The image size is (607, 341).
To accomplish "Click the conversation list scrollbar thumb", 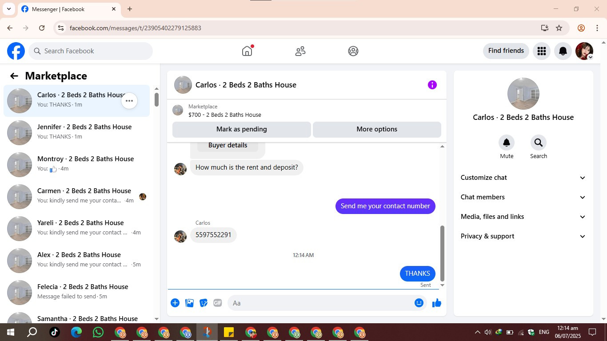I will [x=157, y=99].
